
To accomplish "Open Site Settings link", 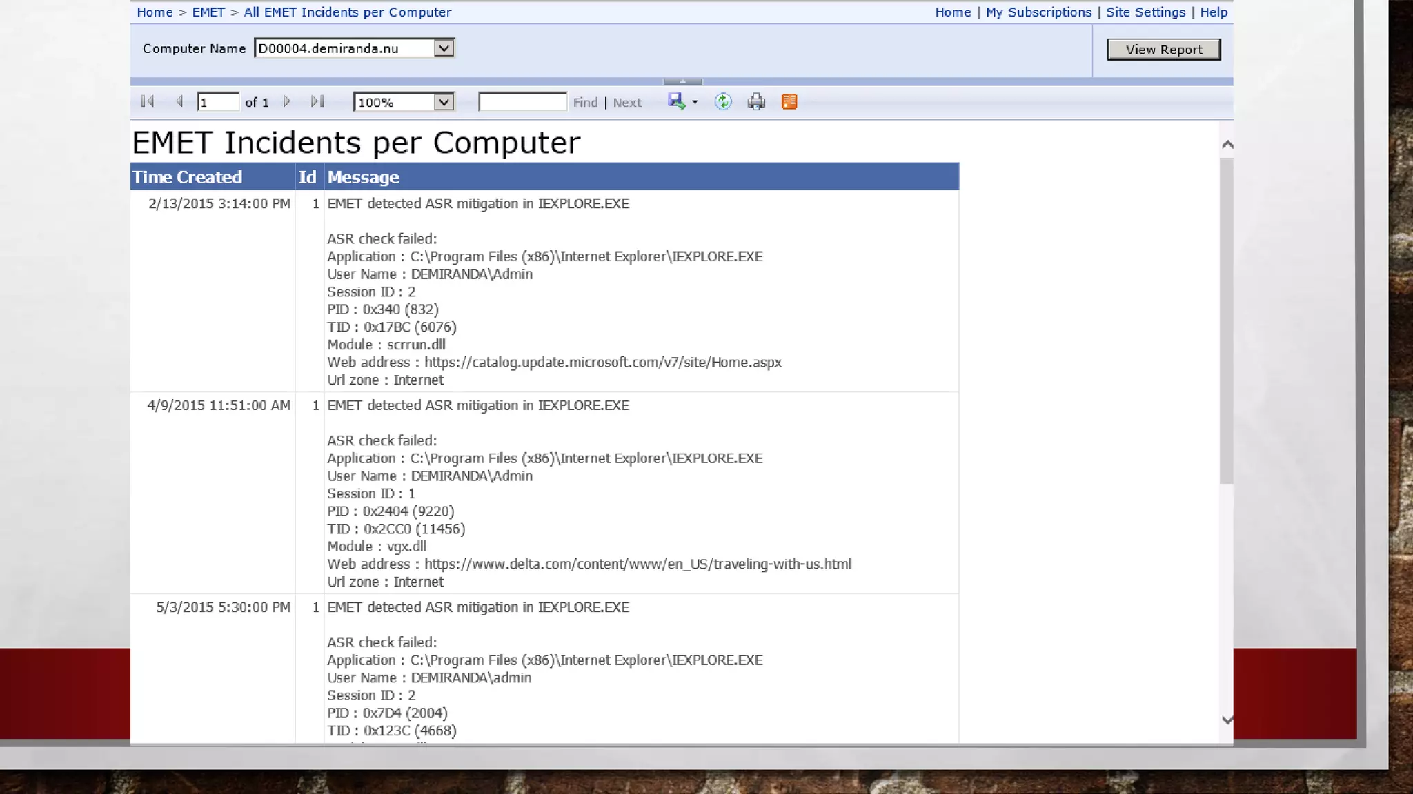I will [1145, 12].
